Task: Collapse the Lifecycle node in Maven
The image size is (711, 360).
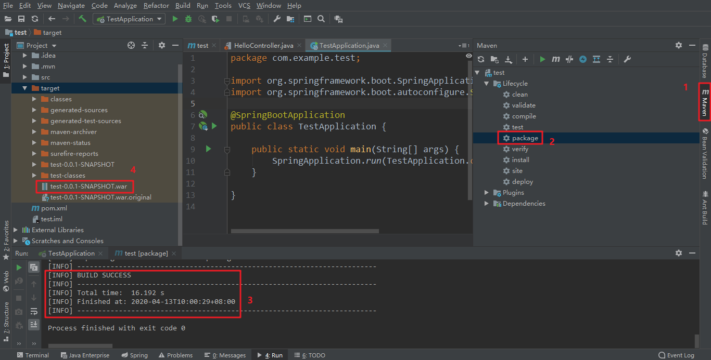Action: pyautogui.click(x=487, y=84)
